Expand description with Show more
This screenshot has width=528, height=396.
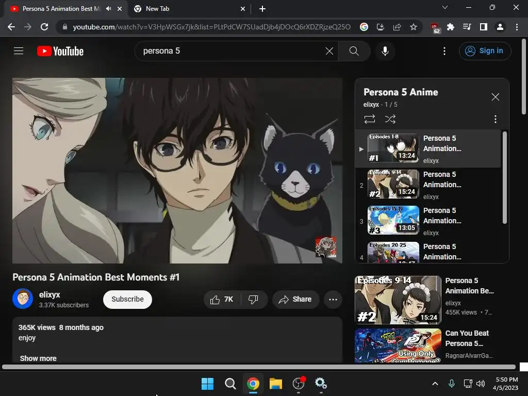click(38, 358)
